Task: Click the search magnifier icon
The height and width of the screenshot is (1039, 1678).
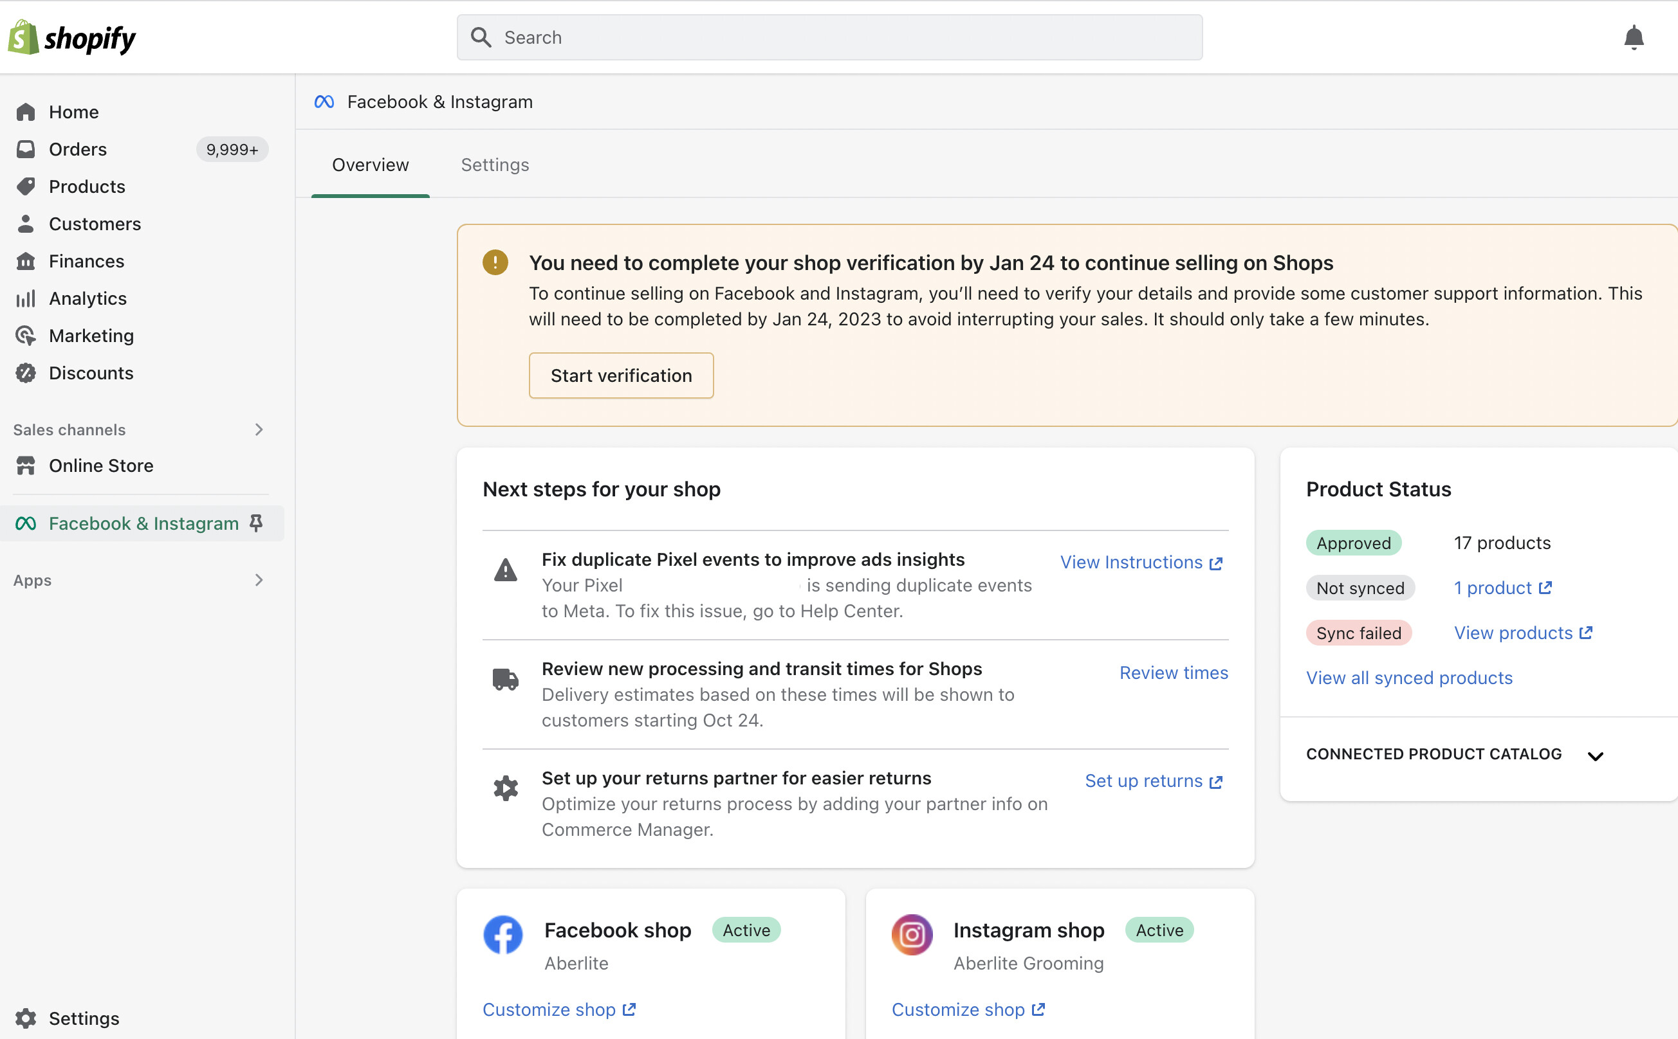Action: [x=481, y=37]
